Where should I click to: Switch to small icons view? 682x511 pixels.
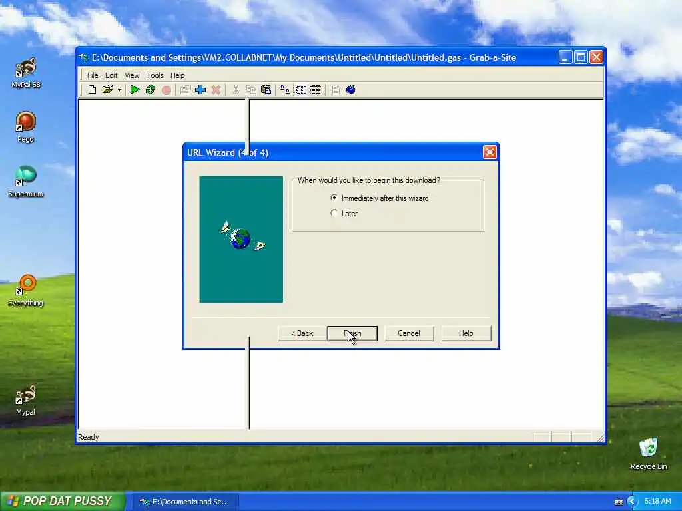[285, 90]
